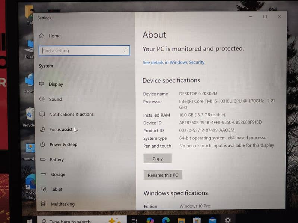Open Task View from the taskbar
The image size is (298, 223).
pos(134,220)
